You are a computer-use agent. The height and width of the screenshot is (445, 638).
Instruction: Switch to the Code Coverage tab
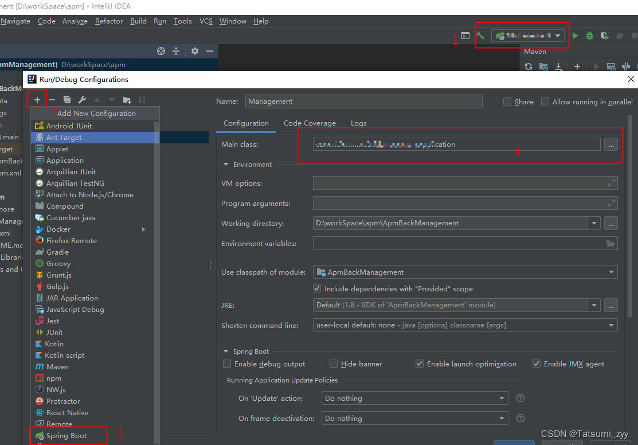310,123
